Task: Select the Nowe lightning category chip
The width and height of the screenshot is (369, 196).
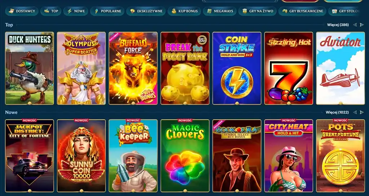Action: coord(76,11)
